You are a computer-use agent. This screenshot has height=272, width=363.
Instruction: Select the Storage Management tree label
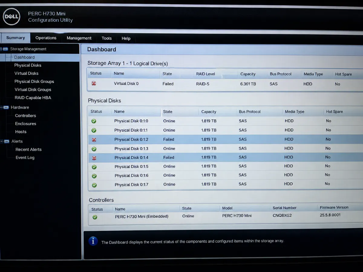click(28, 49)
